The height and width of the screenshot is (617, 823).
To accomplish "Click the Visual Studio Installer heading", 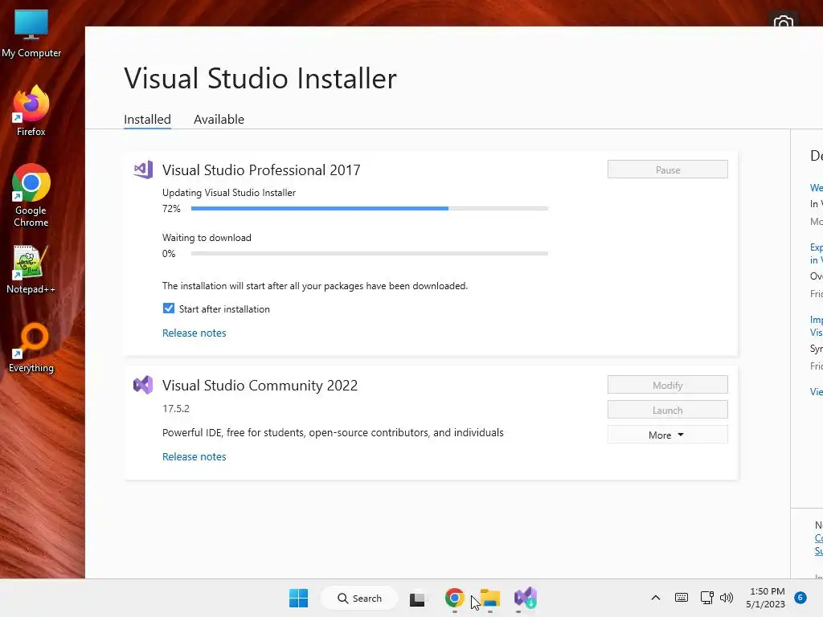I will click(260, 78).
